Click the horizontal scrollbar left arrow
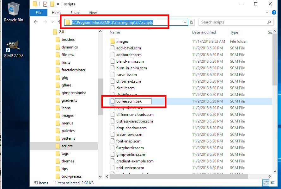 [107, 176]
